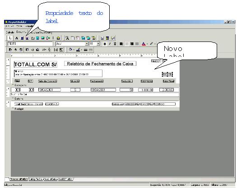
Task: Set text alignment to right
Action: point(132,44)
